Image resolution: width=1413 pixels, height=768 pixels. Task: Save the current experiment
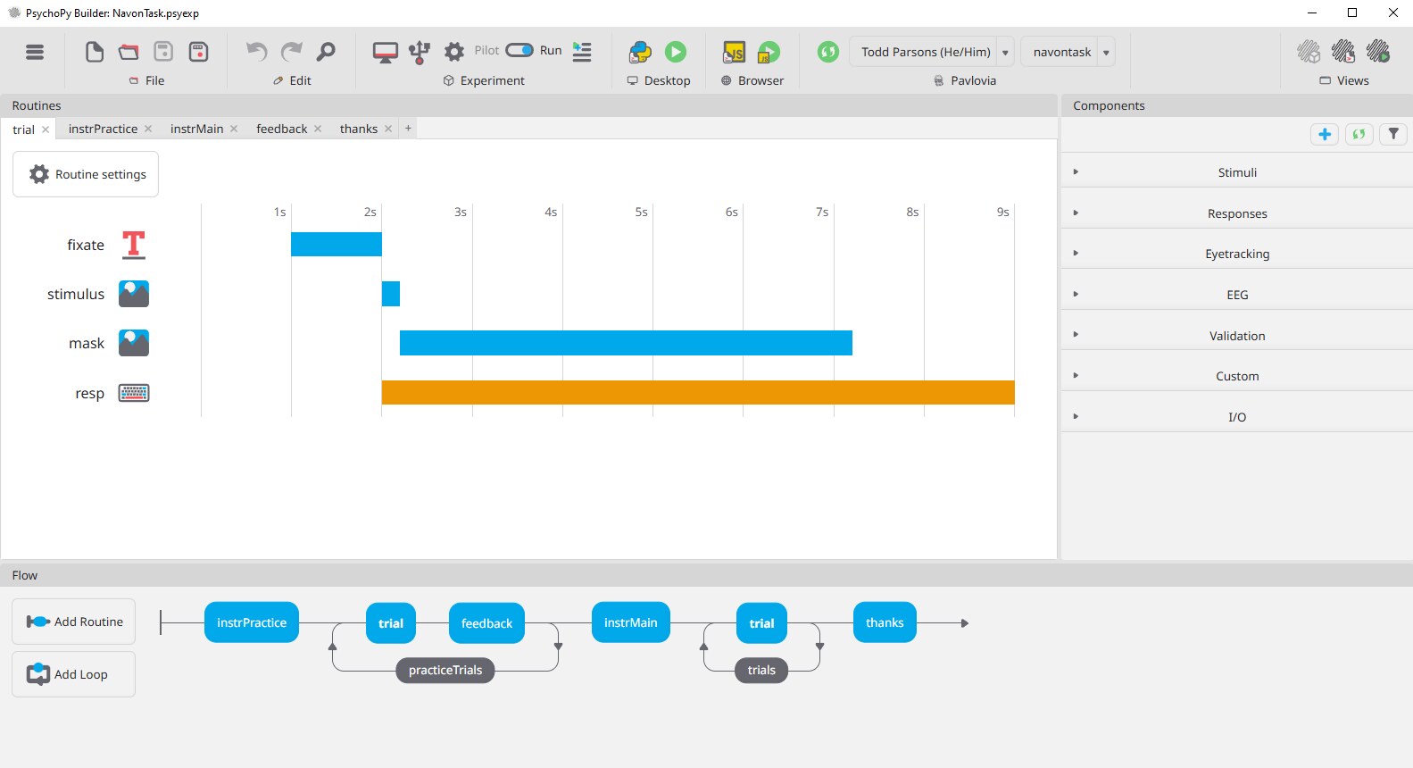click(163, 52)
